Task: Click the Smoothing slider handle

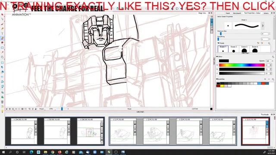Action: pyautogui.click(x=218, y=39)
